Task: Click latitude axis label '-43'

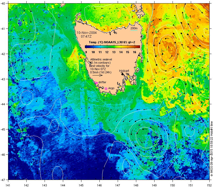Action: pyautogui.click(x=3, y=79)
